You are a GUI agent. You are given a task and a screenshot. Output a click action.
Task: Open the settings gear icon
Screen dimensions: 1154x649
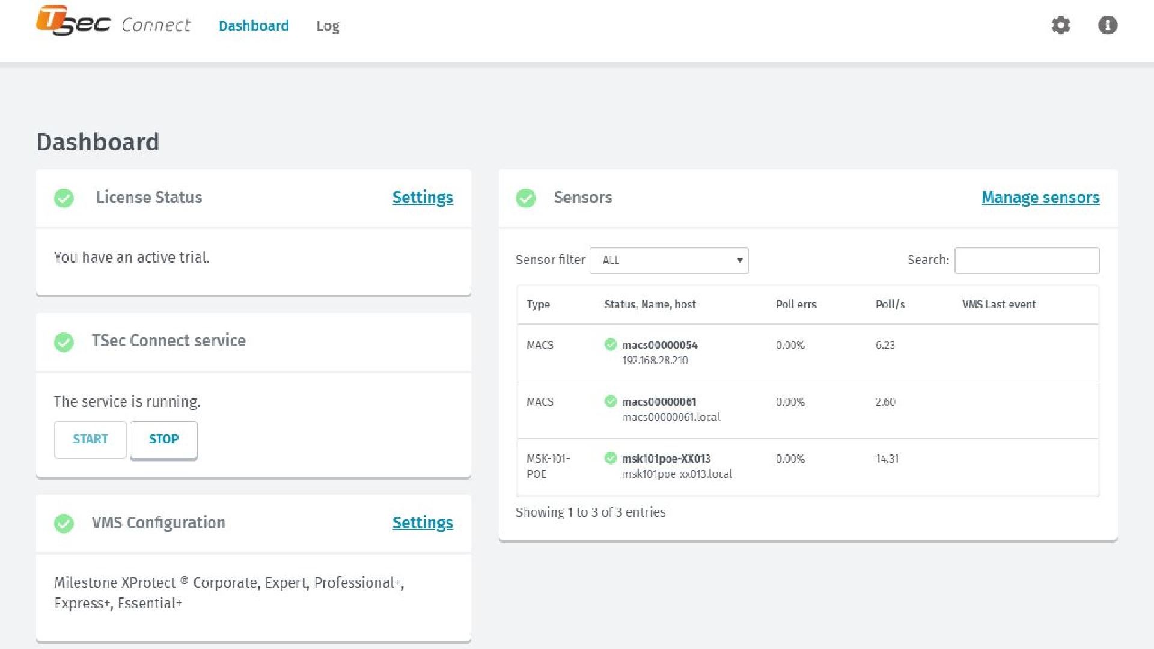tap(1061, 25)
